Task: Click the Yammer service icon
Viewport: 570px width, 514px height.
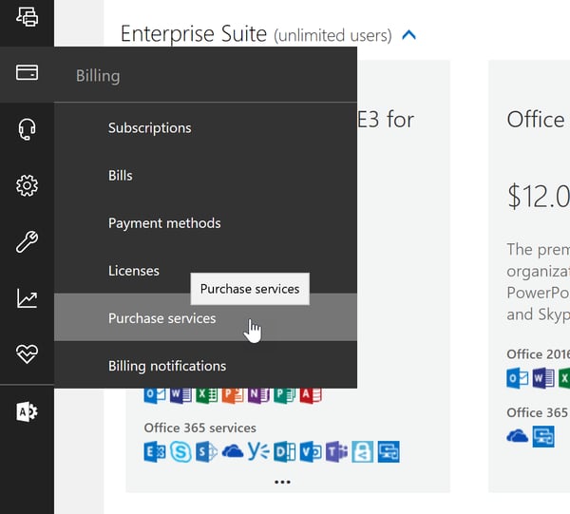Action: (x=258, y=451)
